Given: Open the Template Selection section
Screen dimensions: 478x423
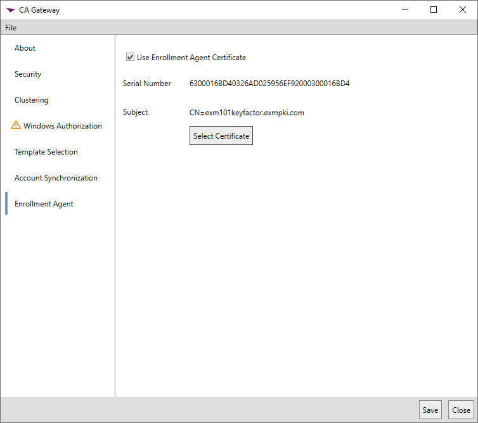Looking at the screenshot, I should pos(46,152).
